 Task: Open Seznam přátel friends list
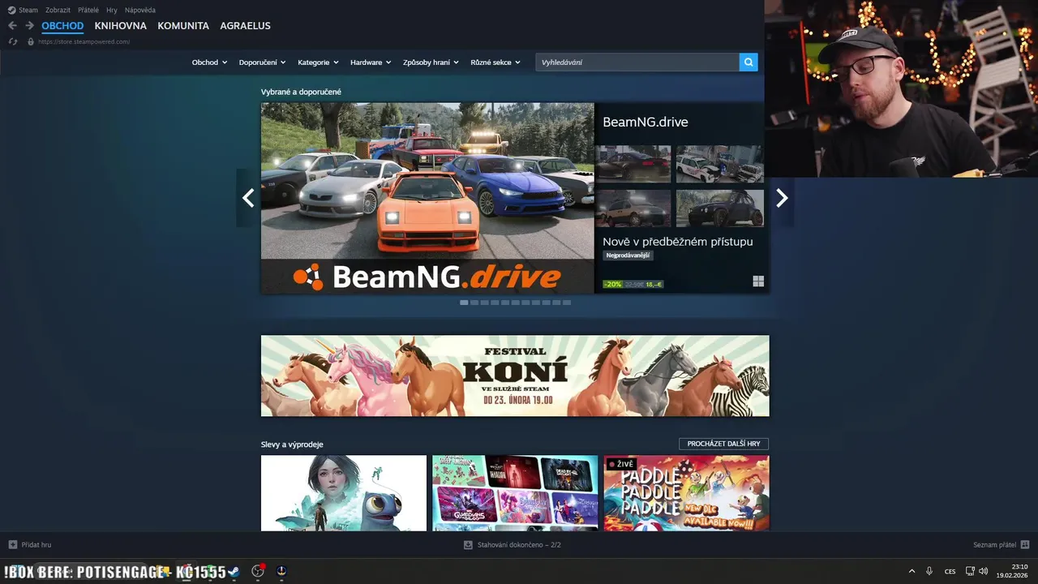pyautogui.click(x=994, y=544)
